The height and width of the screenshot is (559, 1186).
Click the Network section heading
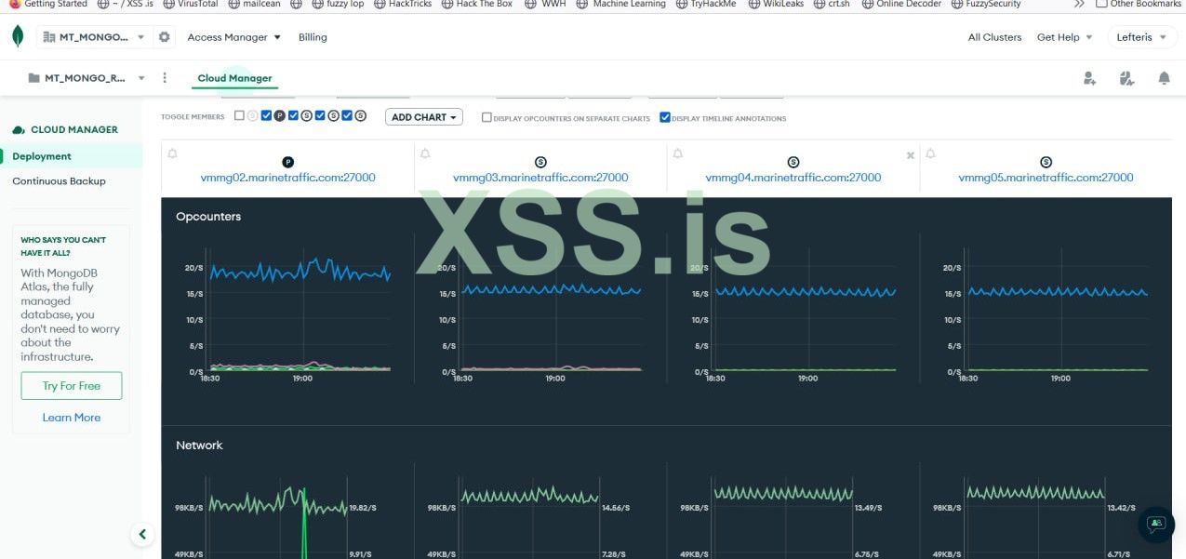click(x=199, y=446)
